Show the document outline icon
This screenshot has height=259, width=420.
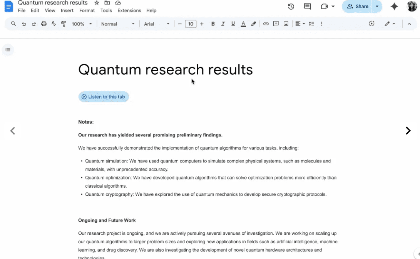coord(8,50)
